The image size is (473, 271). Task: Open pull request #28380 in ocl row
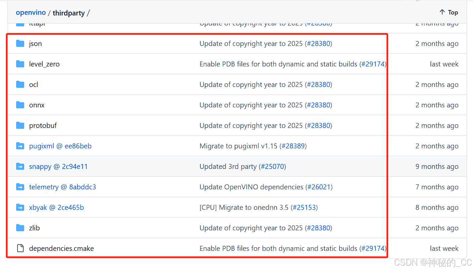[x=318, y=85]
